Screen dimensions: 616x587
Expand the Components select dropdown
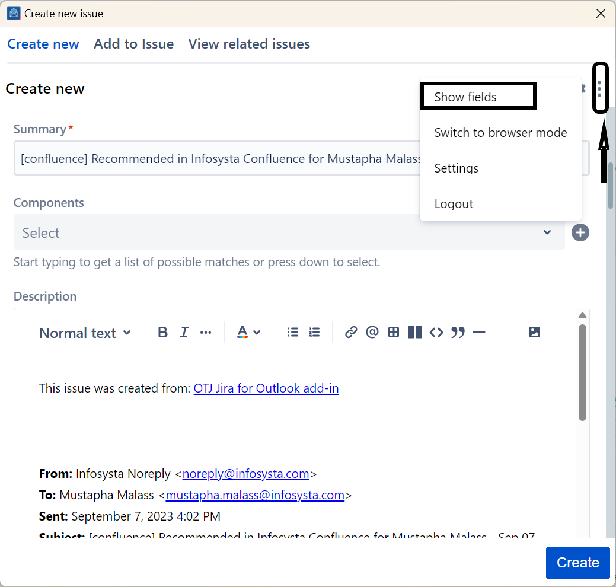pyautogui.click(x=289, y=233)
